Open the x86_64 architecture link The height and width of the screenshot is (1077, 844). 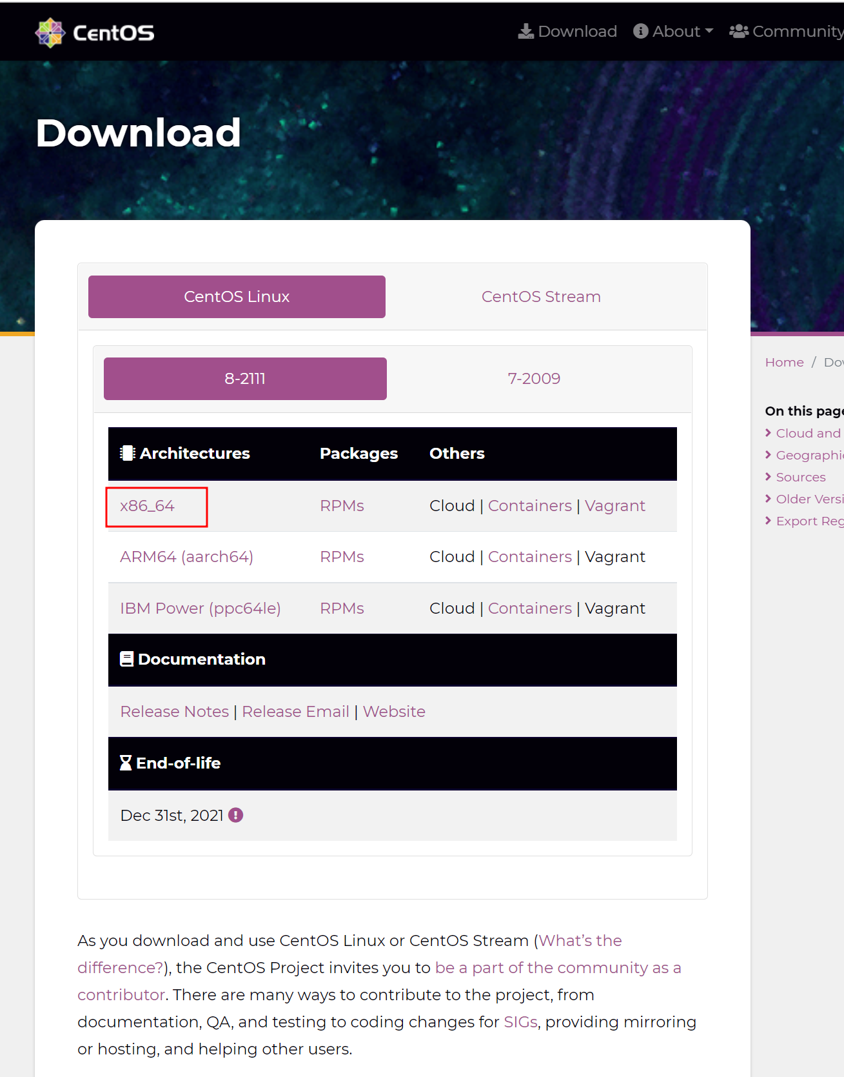point(147,506)
